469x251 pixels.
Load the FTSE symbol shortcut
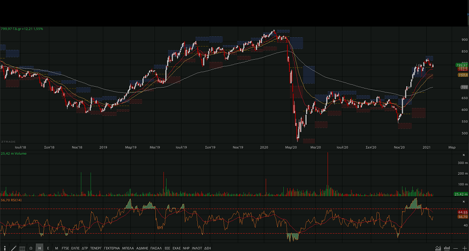click(x=65, y=248)
